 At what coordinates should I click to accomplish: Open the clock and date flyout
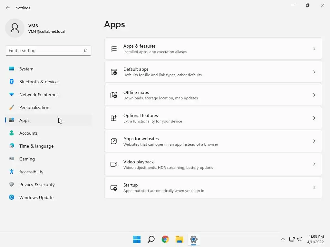tap(315, 239)
